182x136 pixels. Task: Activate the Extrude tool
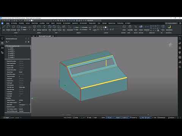39,28
